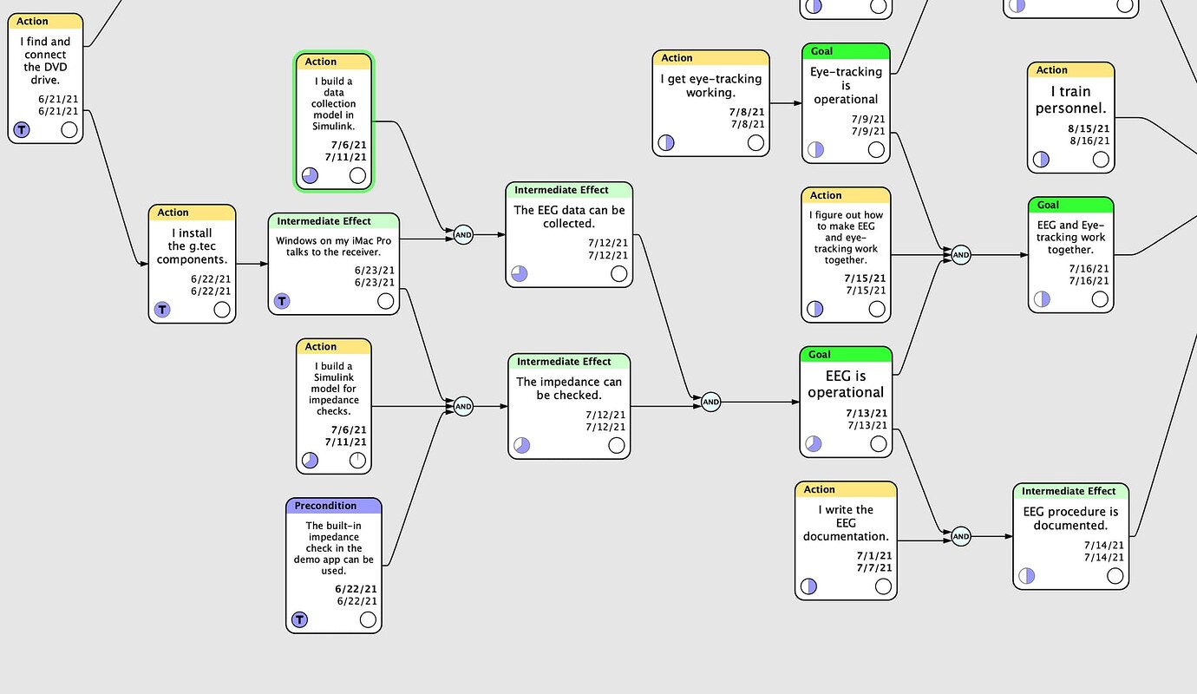This screenshot has width=1197, height=694.
Task: Click confidence pie on 'EEG procedure is documented'
Action: pos(1027,576)
